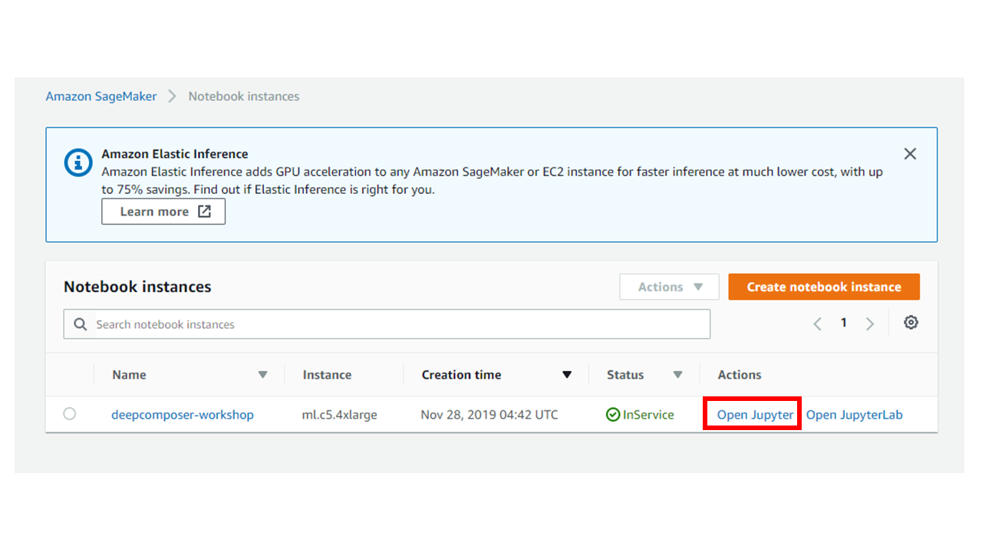The width and height of the screenshot is (982, 552).
Task: Click page number 1 in pagination
Action: [843, 323]
